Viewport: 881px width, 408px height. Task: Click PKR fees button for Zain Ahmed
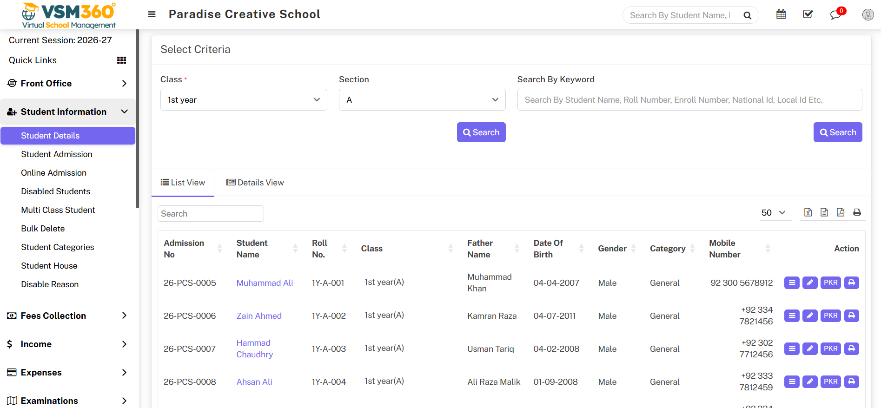click(x=830, y=316)
